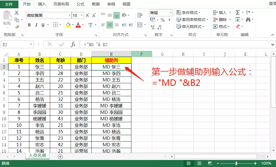The image size is (276, 167).
Task: Toggle Bold formatting
Action: click(29, 25)
